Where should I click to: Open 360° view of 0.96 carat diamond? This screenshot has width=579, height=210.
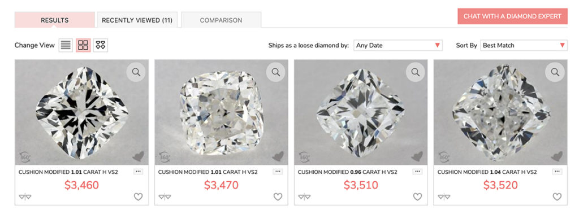pos(305,158)
